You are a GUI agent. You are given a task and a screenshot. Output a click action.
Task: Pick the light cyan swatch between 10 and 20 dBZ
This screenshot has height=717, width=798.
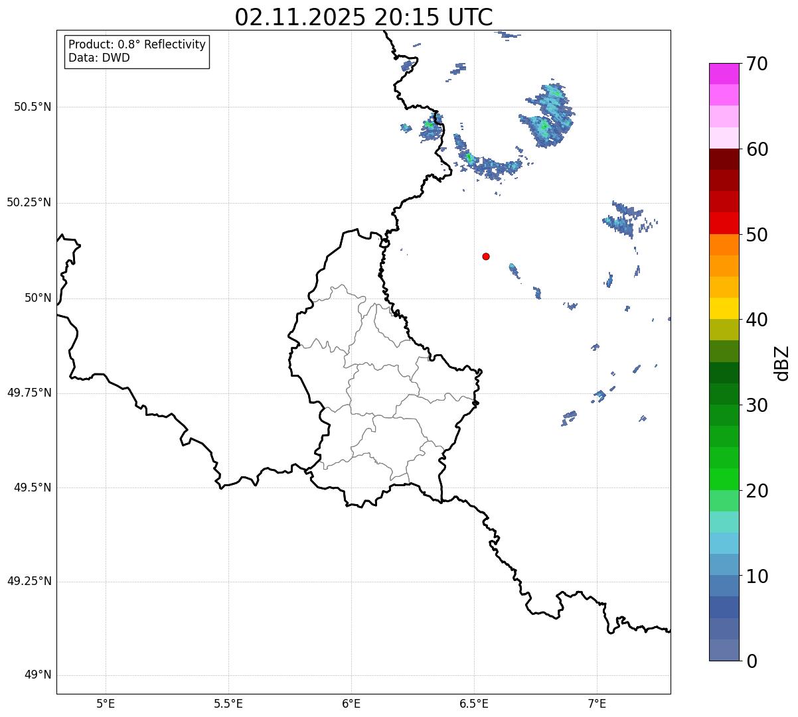click(724, 543)
